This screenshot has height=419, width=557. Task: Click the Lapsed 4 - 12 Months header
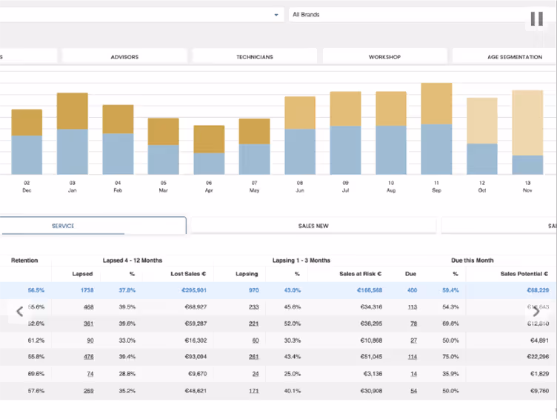click(x=132, y=261)
